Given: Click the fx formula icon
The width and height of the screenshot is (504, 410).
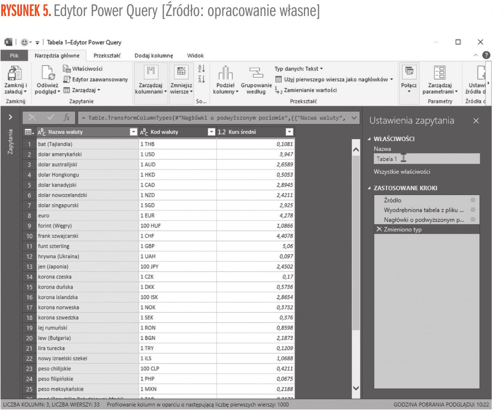Looking at the screenshot, I should 67,117.
